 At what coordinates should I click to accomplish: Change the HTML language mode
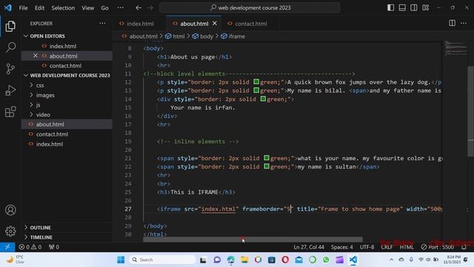pos(407,247)
